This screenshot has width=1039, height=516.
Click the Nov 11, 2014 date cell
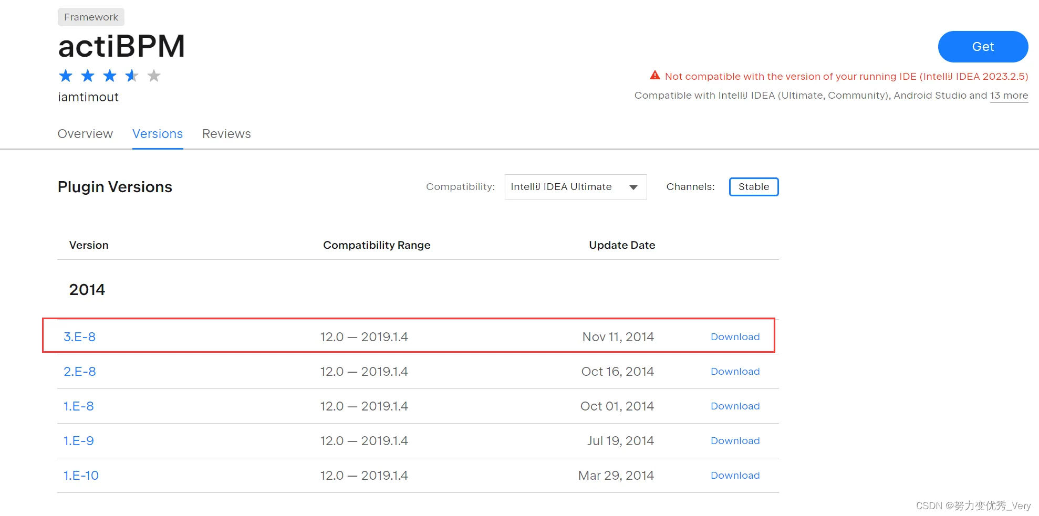click(x=618, y=337)
